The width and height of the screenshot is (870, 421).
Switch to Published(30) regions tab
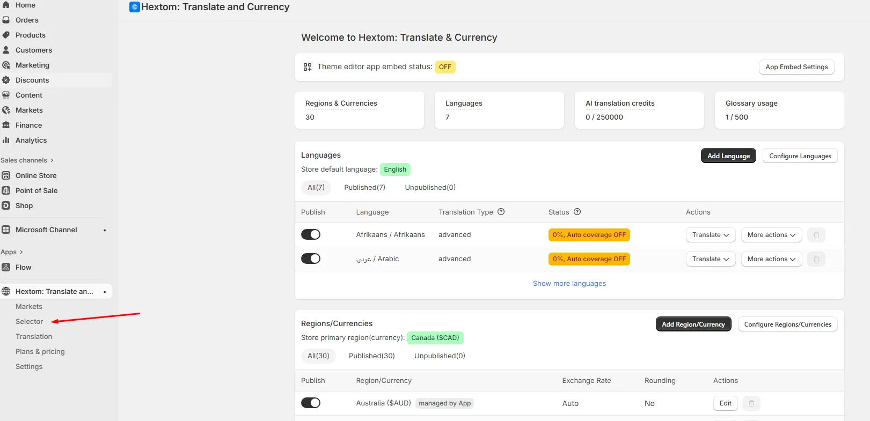(x=372, y=356)
